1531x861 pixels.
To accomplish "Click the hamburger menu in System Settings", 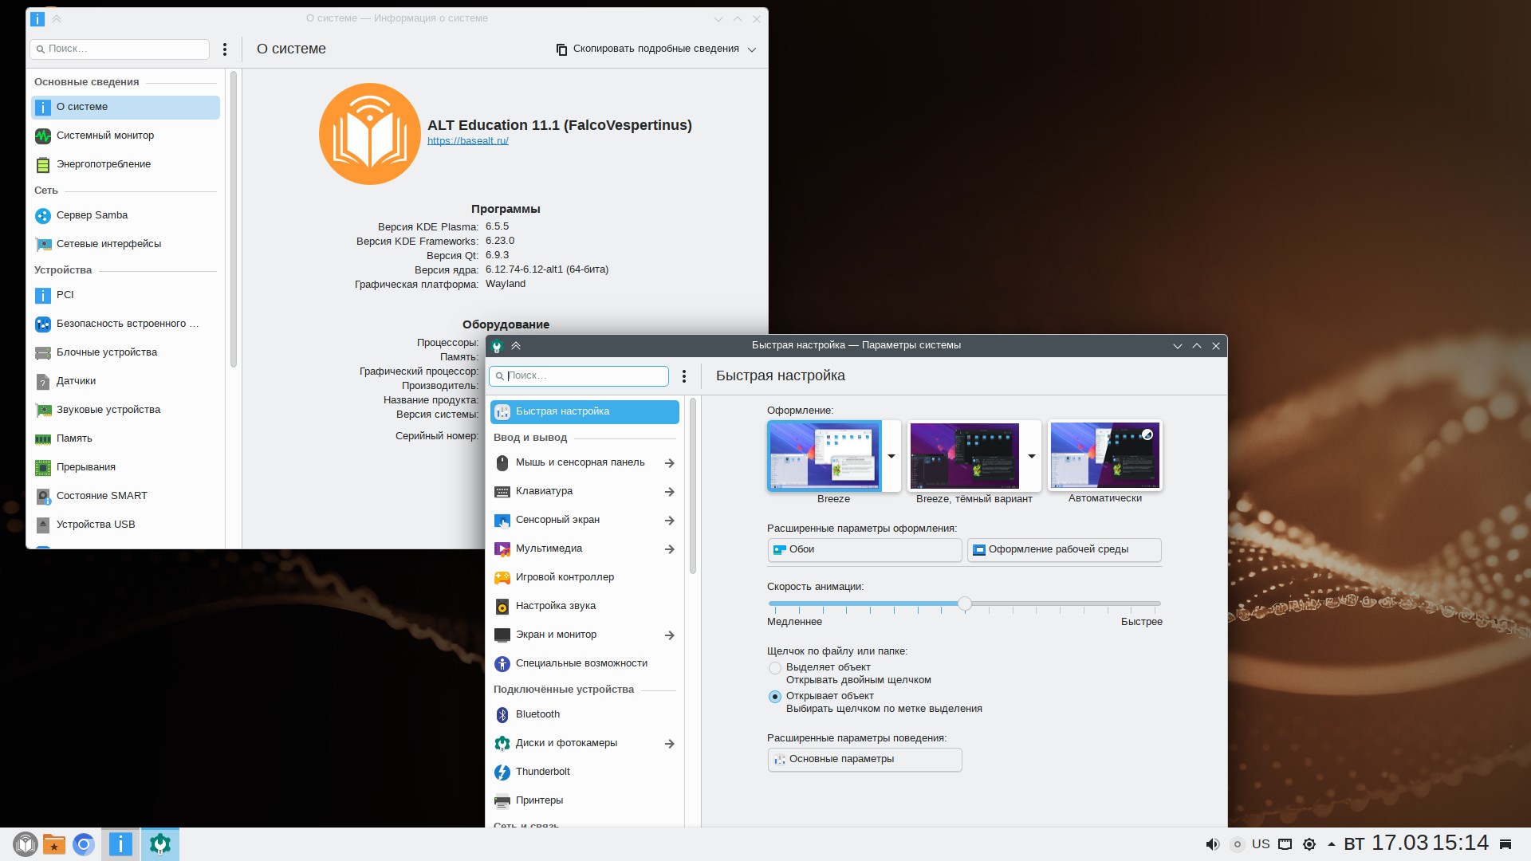I will 683,376.
